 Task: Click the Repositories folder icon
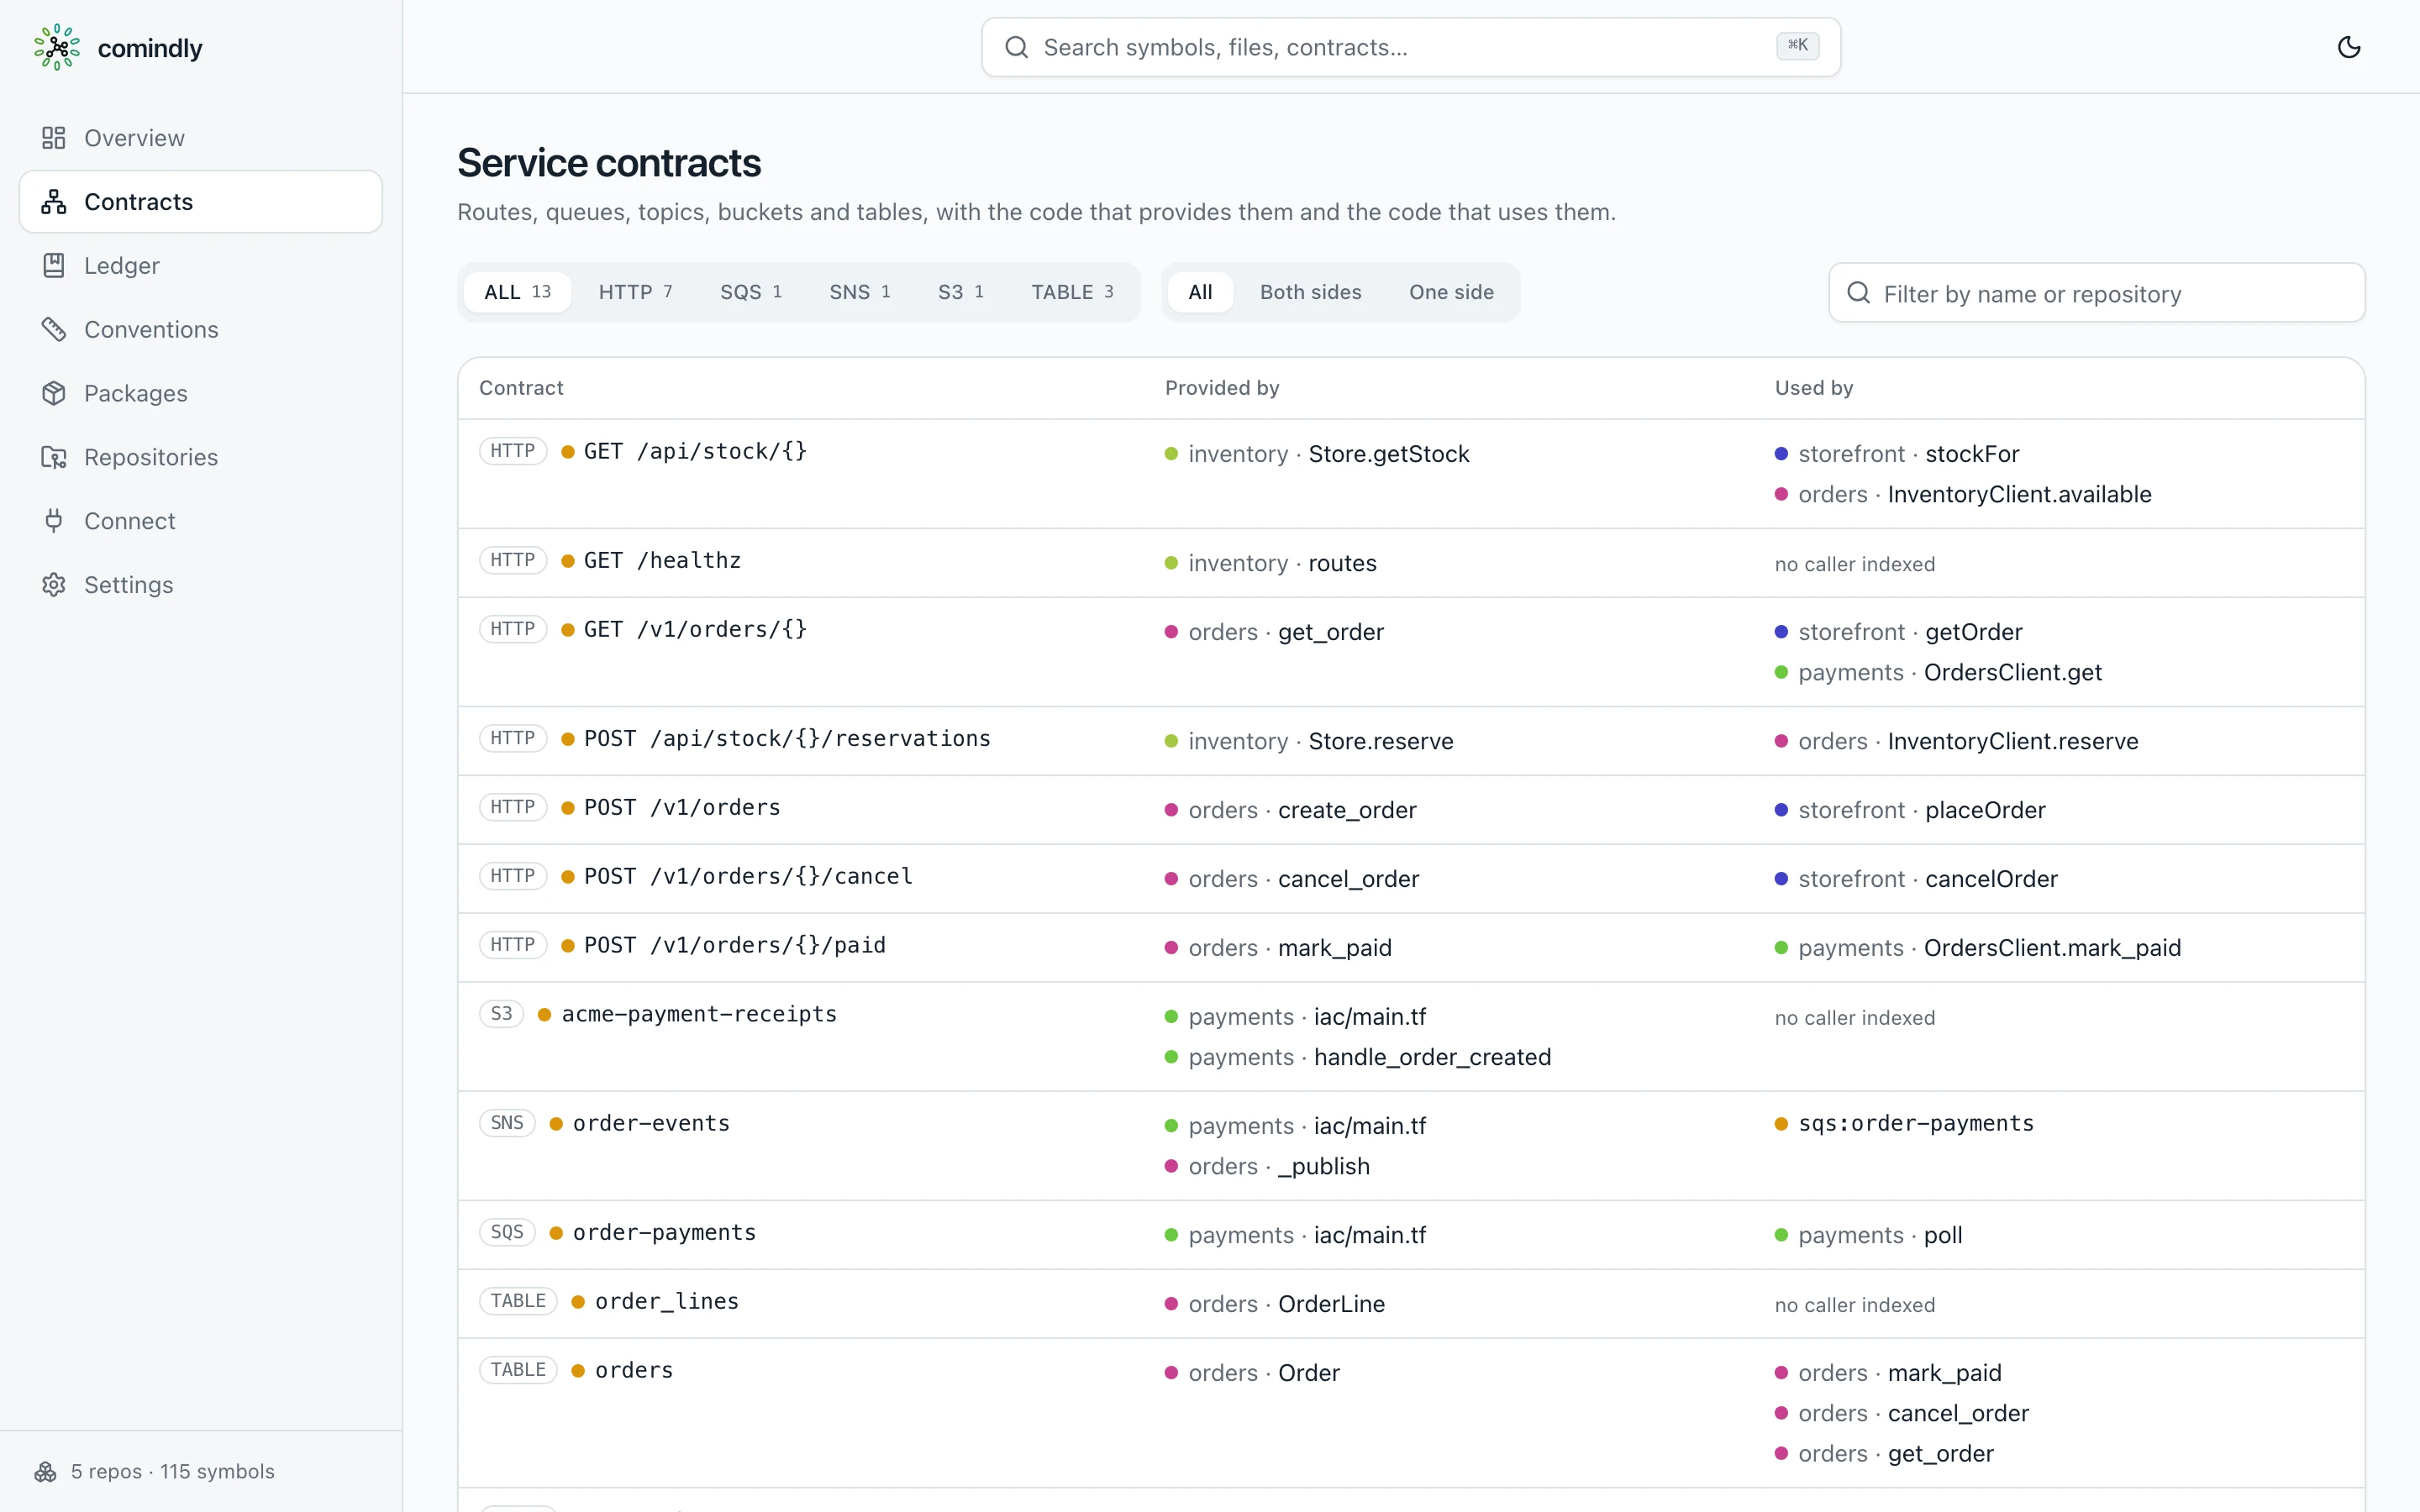[x=54, y=457]
